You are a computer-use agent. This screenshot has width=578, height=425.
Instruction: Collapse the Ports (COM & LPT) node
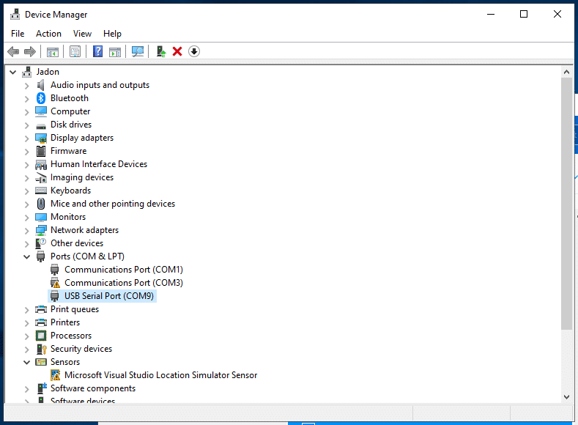pos(26,257)
